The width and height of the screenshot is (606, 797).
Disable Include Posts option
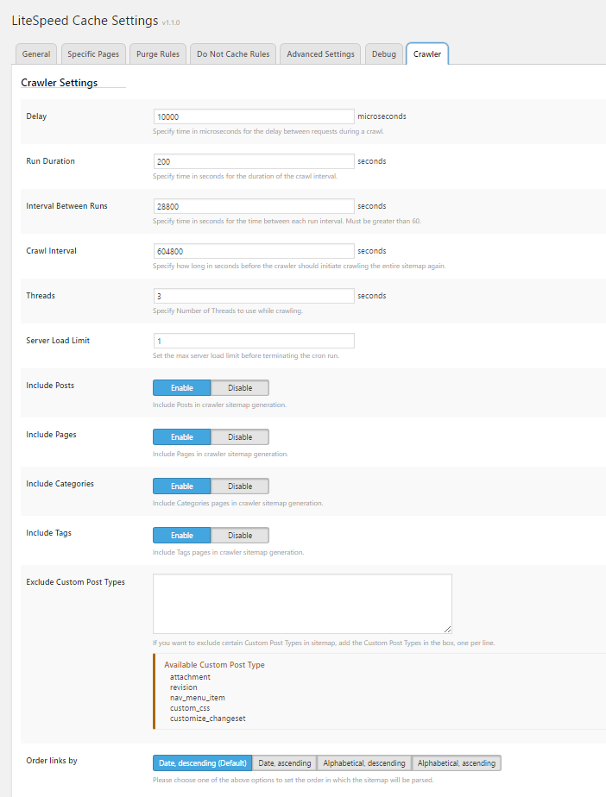point(240,388)
